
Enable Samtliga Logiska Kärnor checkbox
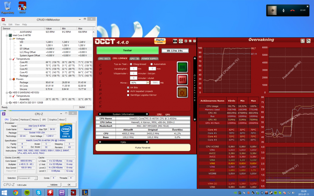click(128, 95)
